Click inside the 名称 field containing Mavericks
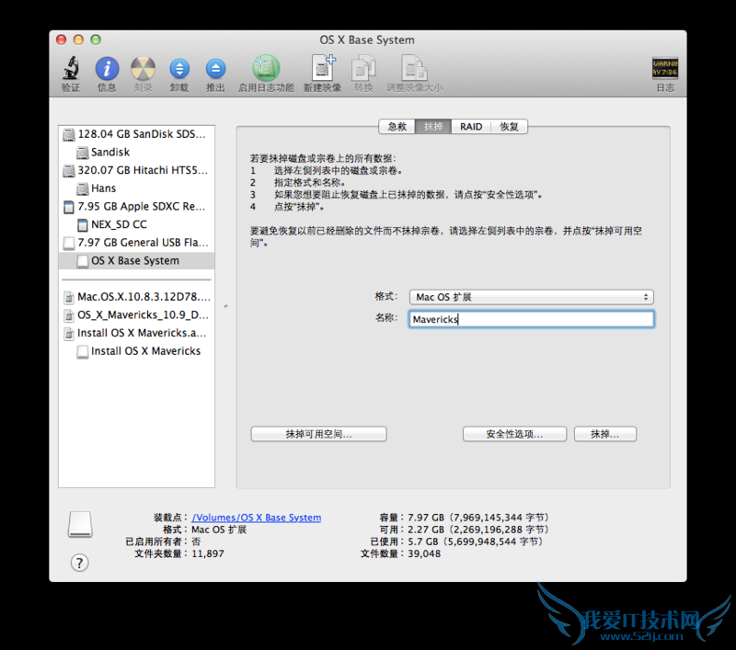 coord(531,319)
